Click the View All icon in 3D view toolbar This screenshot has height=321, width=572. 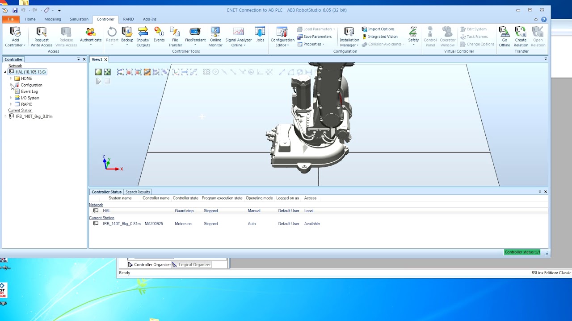[98, 72]
